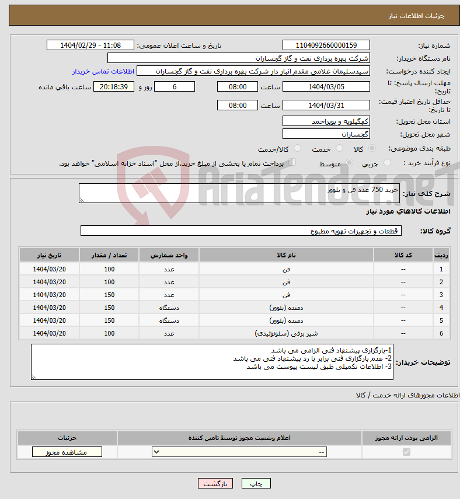This screenshot has width=460, height=499.
Task: Click quantity 100 in row 6
Action: click(x=109, y=333)
